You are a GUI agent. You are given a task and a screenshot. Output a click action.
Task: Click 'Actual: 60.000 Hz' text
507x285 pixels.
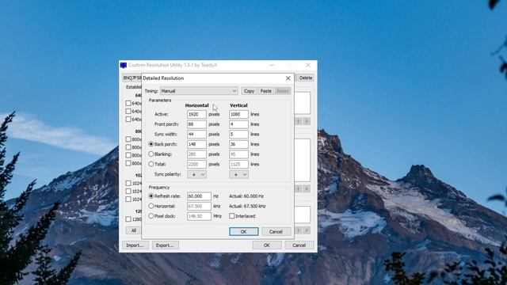[x=246, y=196]
